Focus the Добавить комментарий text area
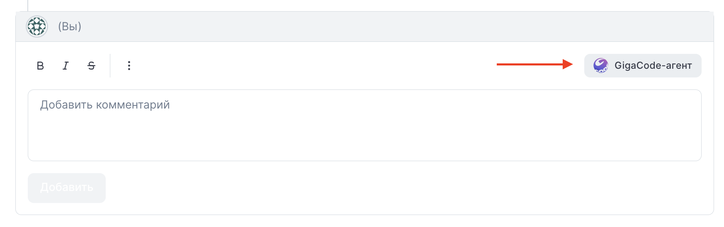The width and height of the screenshot is (724, 227). [x=364, y=125]
